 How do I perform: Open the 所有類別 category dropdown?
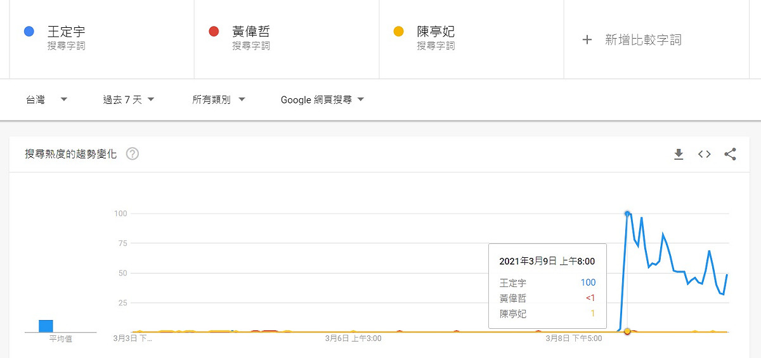point(219,100)
